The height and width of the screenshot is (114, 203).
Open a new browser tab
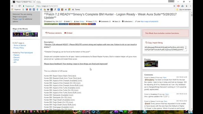(39, 2)
